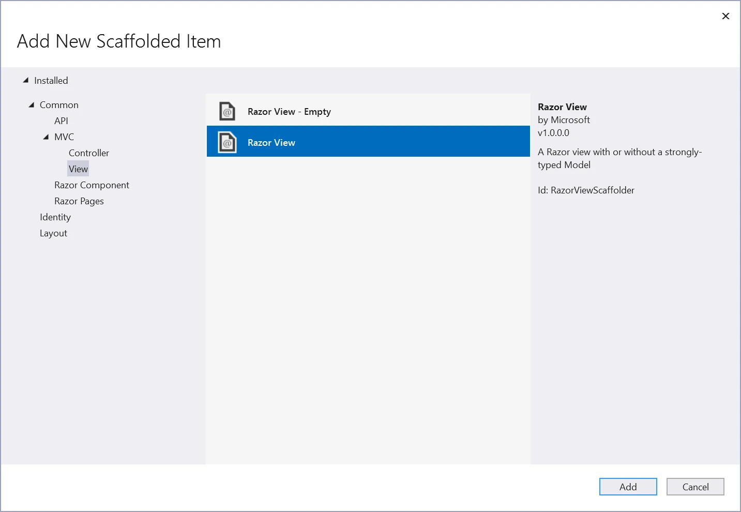Select the "Razor View - Empty" template name

(x=289, y=112)
